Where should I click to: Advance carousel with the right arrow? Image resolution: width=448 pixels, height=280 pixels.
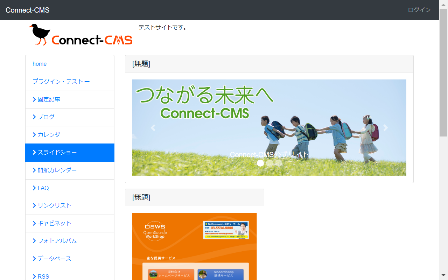coord(386,128)
